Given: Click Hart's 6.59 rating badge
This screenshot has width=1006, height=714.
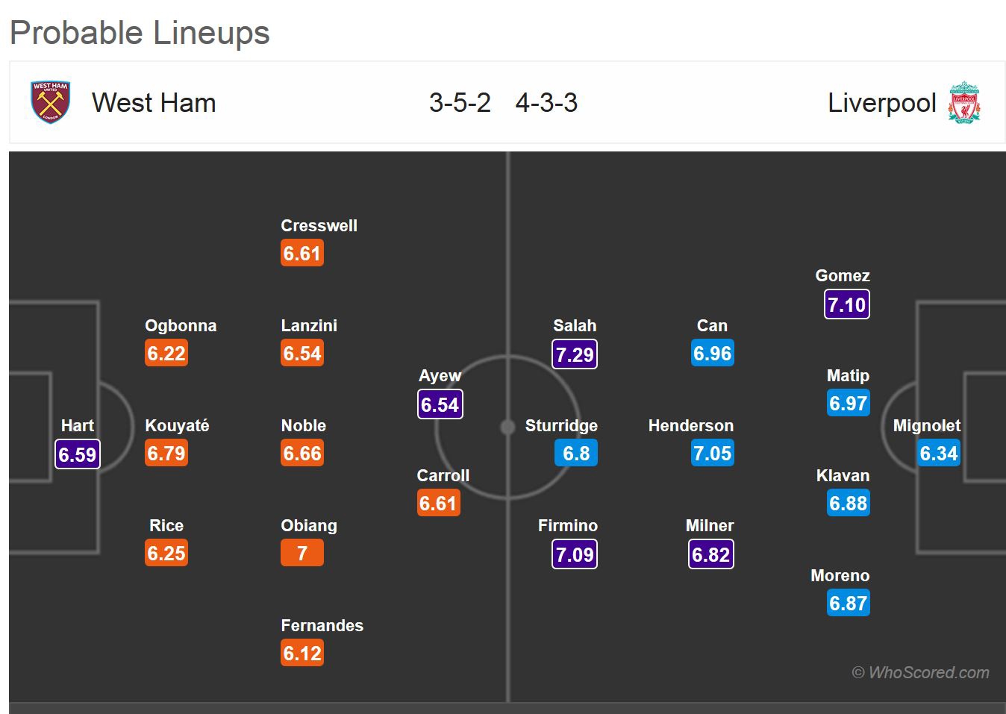Looking at the screenshot, I should pos(78,454).
